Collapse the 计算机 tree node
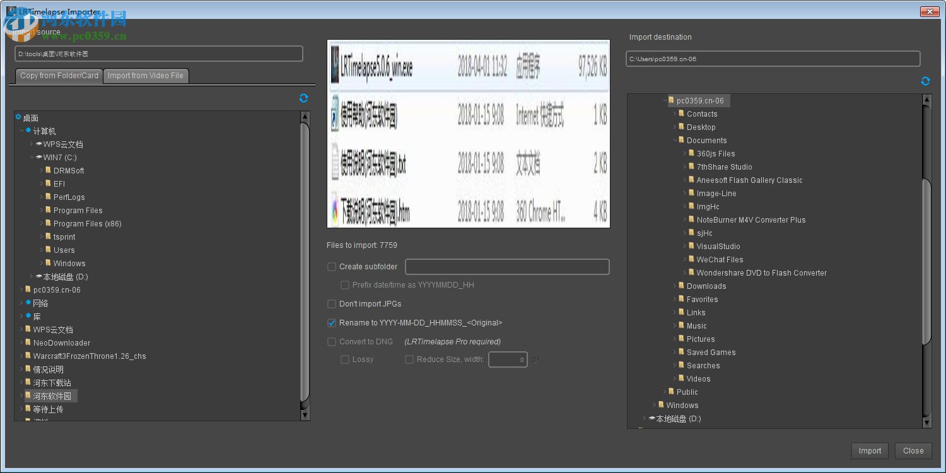The image size is (946, 473). click(x=21, y=131)
